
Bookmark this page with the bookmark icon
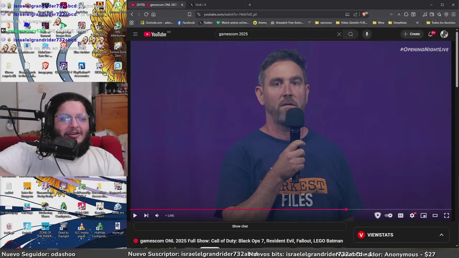tap(189, 14)
